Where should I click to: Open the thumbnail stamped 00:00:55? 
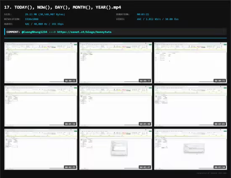tap(191, 63)
